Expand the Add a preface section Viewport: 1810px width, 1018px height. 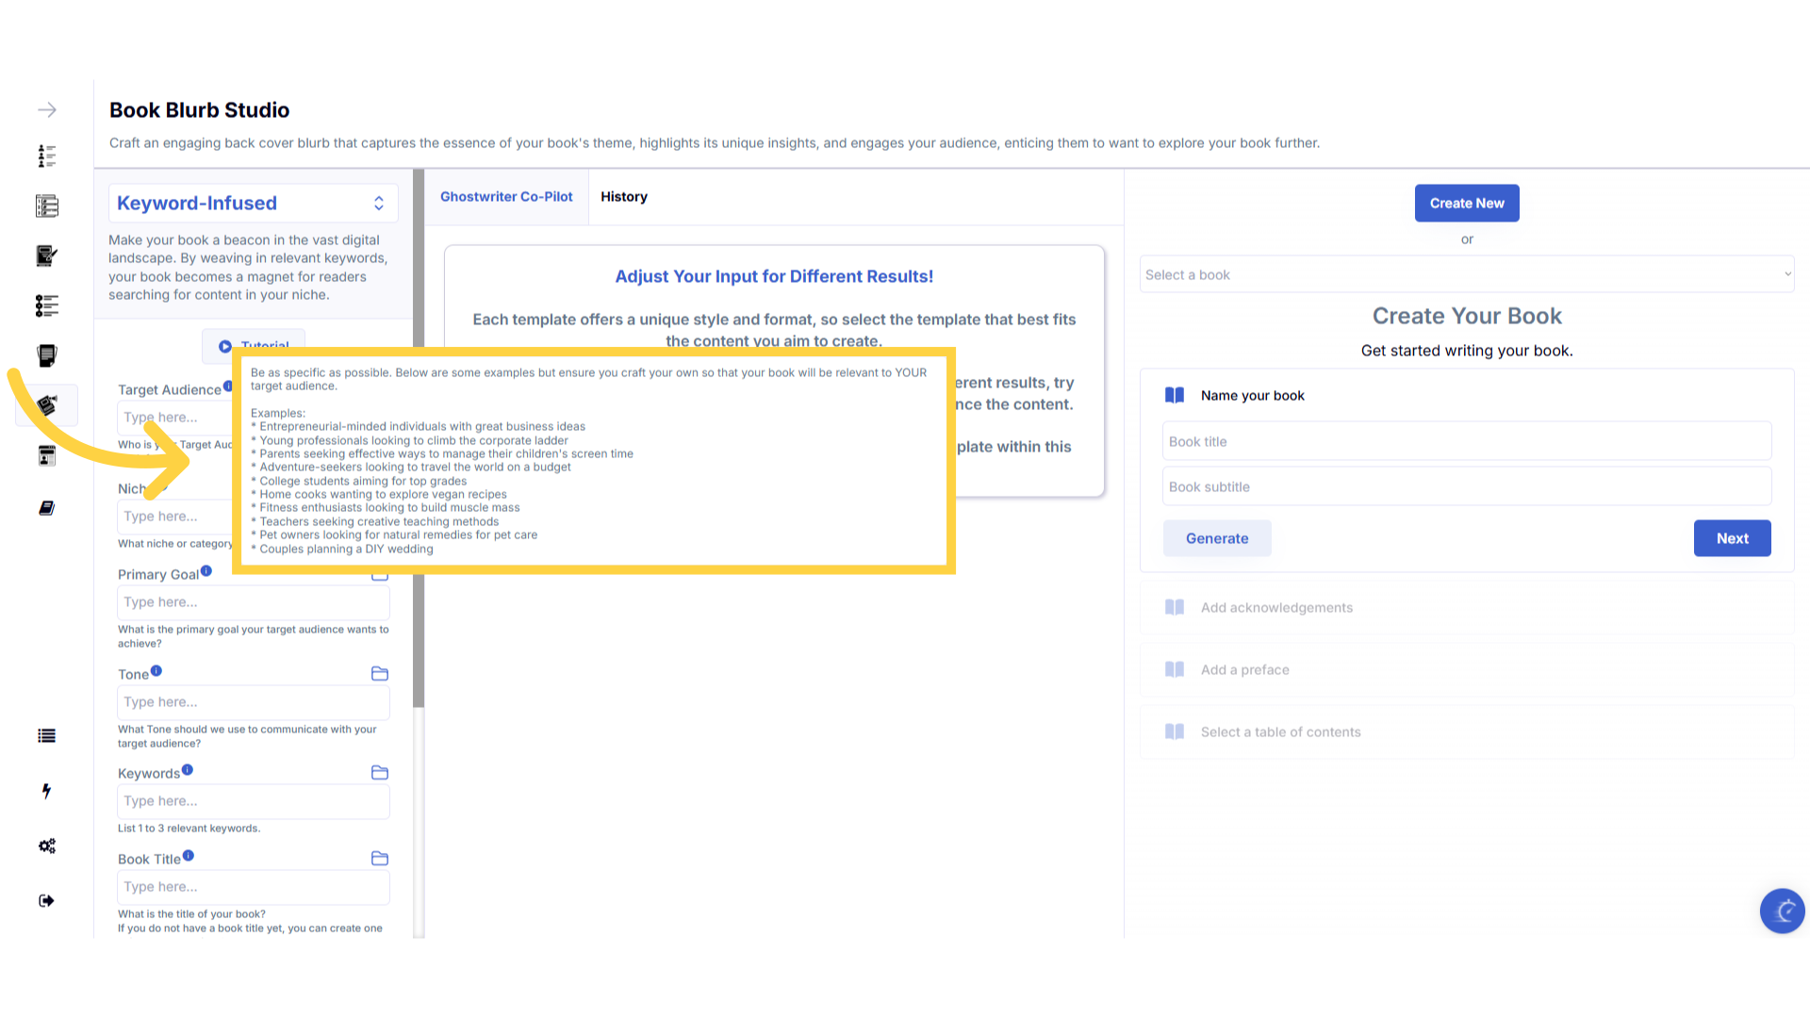point(1244,670)
